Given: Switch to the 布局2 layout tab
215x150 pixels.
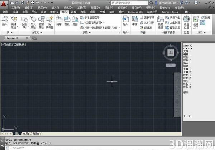Looking at the screenshot, I should 35,133.
